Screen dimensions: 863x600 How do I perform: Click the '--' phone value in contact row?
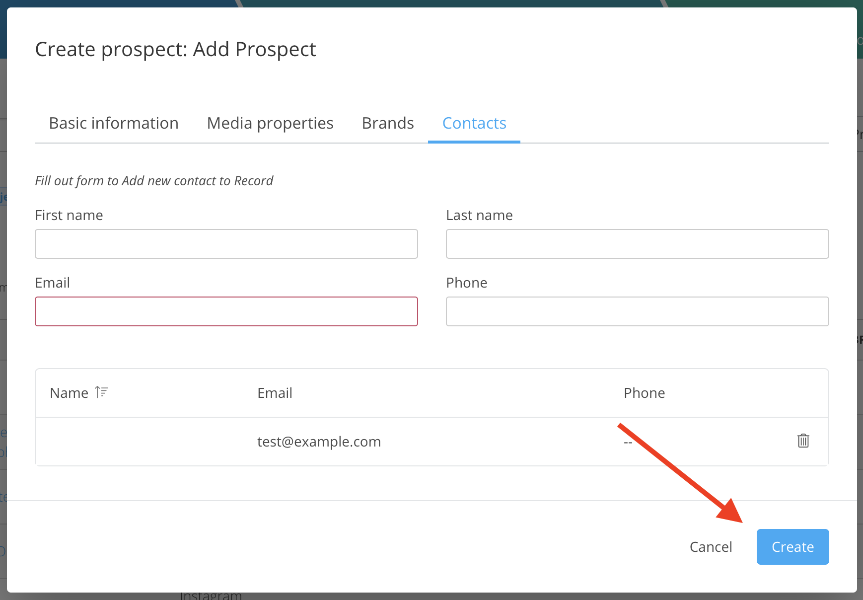coord(628,442)
